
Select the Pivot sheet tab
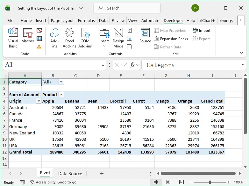(45, 173)
